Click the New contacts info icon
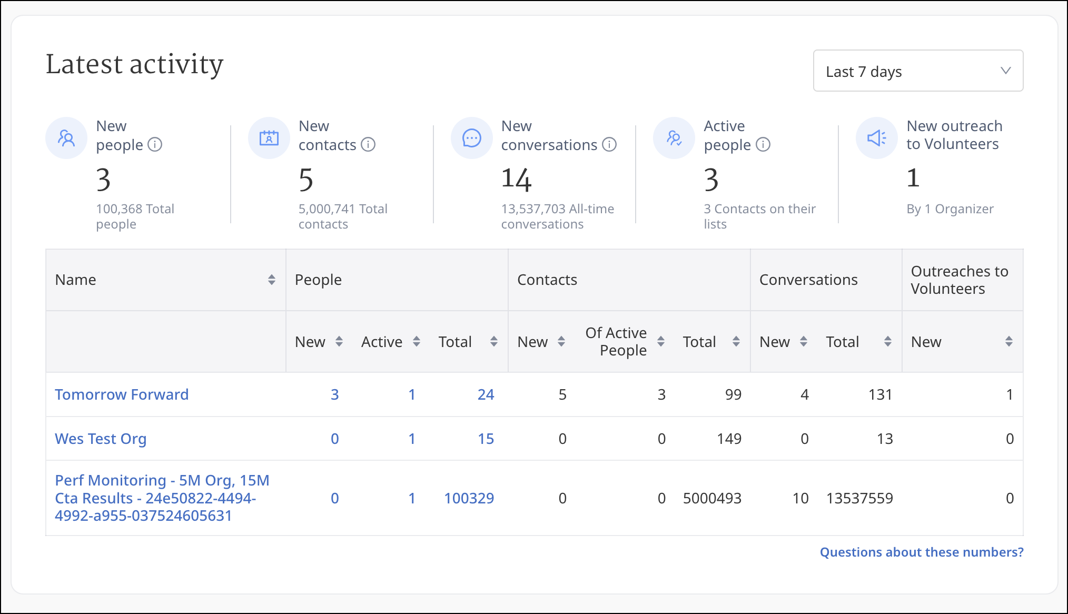Screen dimensions: 1068x614 pos(368,144)
